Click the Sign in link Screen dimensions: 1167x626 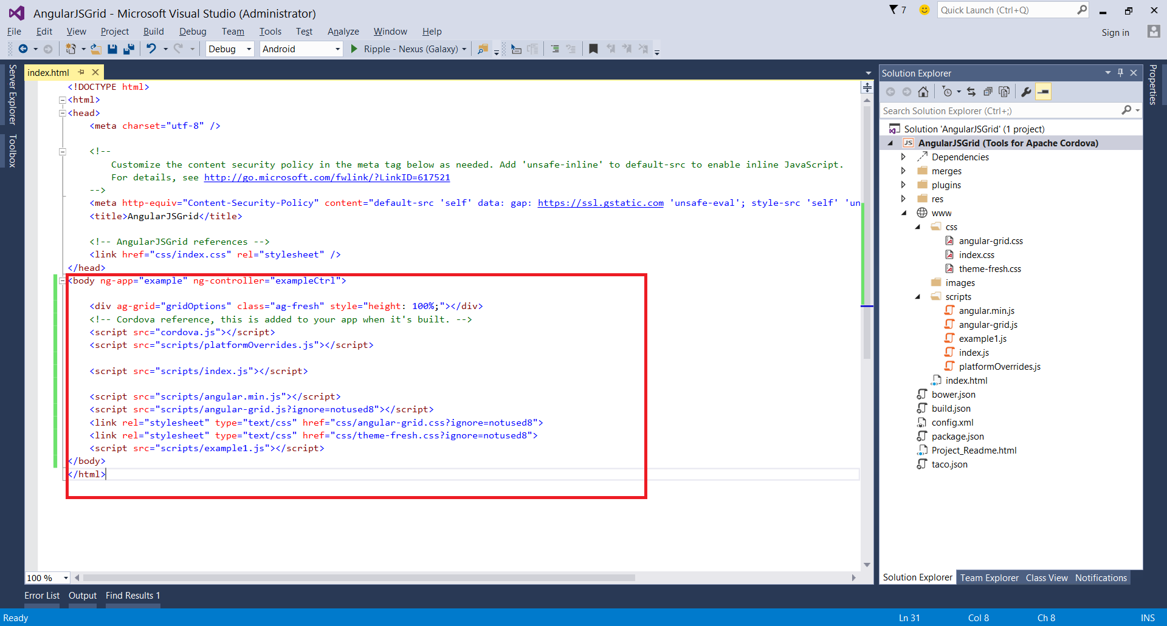[1115, 33]
